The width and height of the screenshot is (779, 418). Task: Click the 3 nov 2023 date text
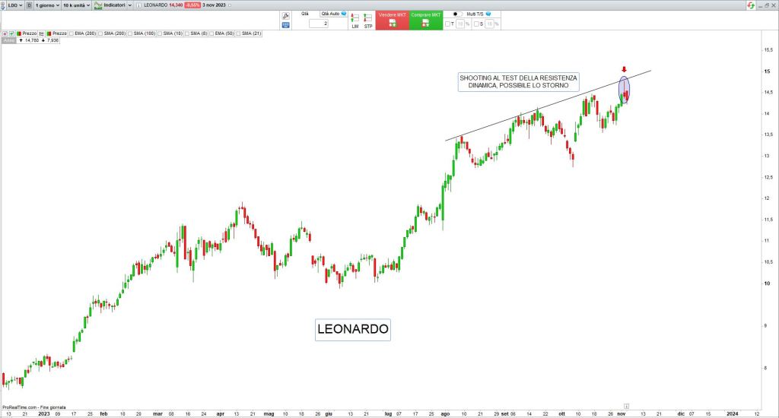click(x=214, y=5)
